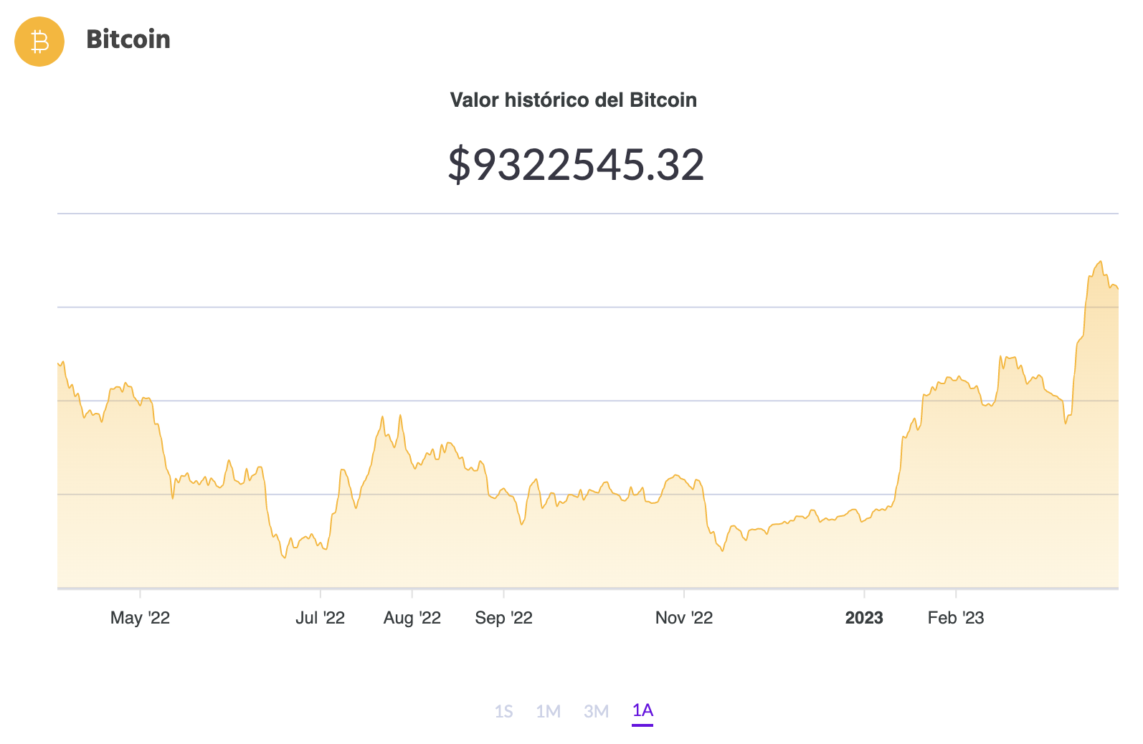The height and width of the screenshot is (744, 1143).
Task: Click the 'Valor histórico del Bitcoin' chart title
Action: pyautogui.click(x=573, y=100)
